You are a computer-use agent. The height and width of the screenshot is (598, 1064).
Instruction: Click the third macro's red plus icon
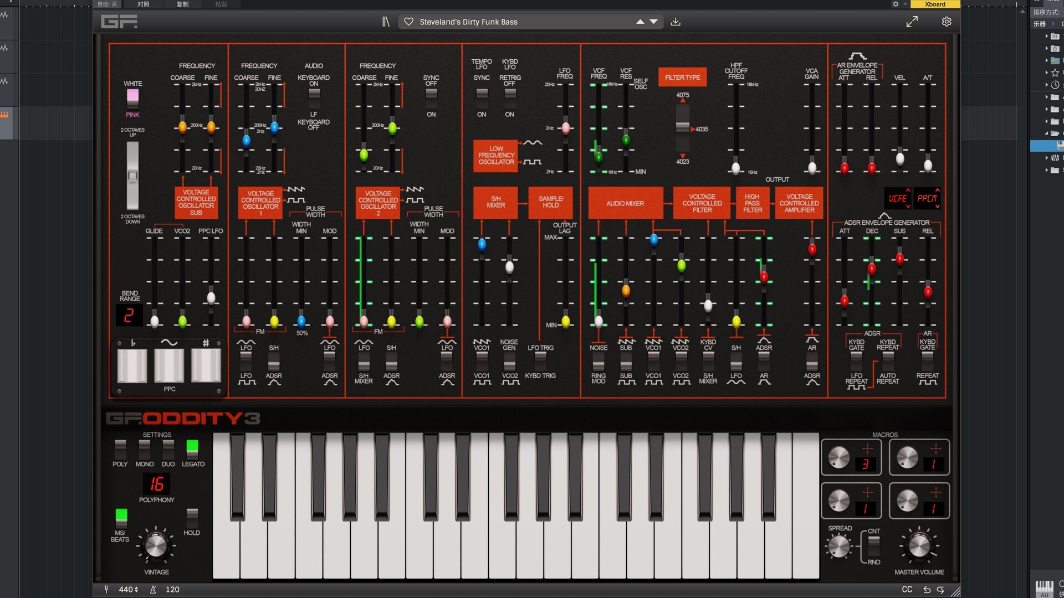[x=867, y=492]
